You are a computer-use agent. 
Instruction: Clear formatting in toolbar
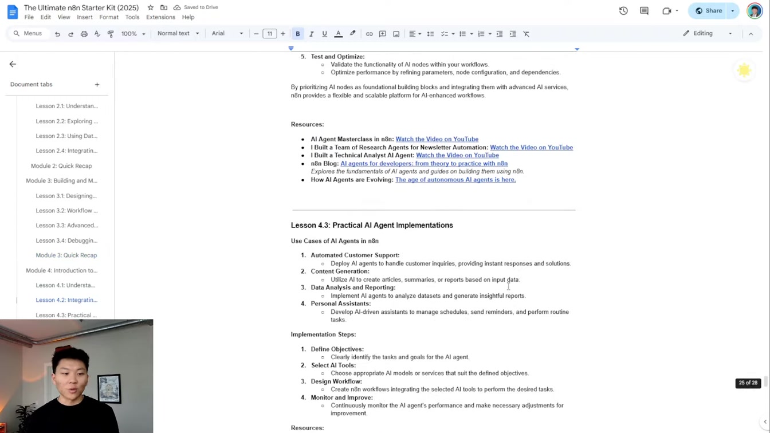tap(527, 34)
